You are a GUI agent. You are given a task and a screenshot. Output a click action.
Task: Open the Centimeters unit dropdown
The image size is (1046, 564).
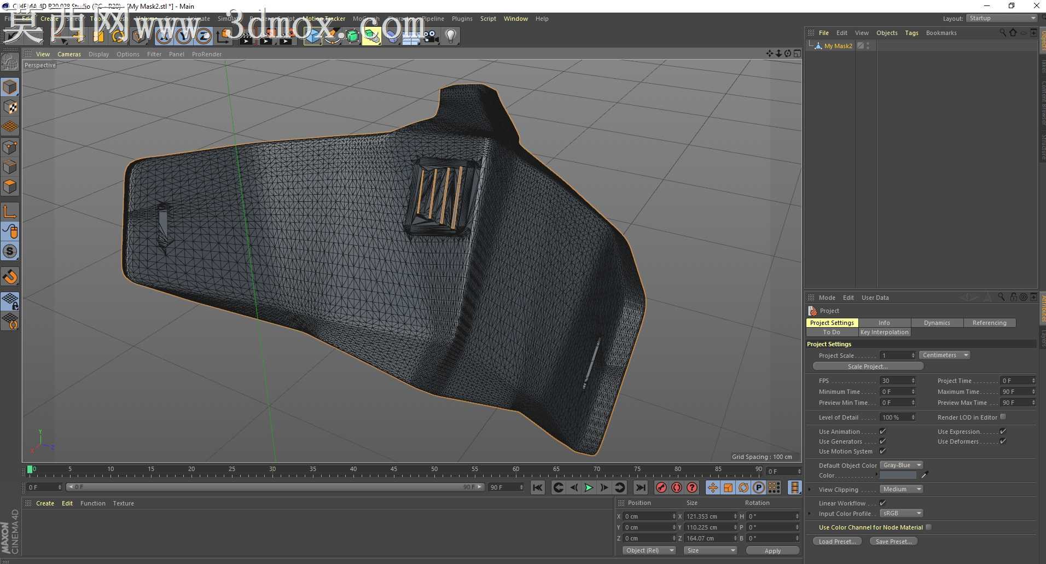pyautogui.click(x=945, y=355)
